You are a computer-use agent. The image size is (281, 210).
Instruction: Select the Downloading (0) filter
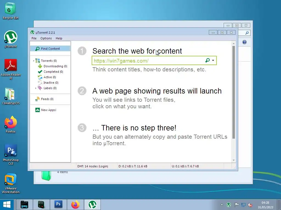(55, 66)
